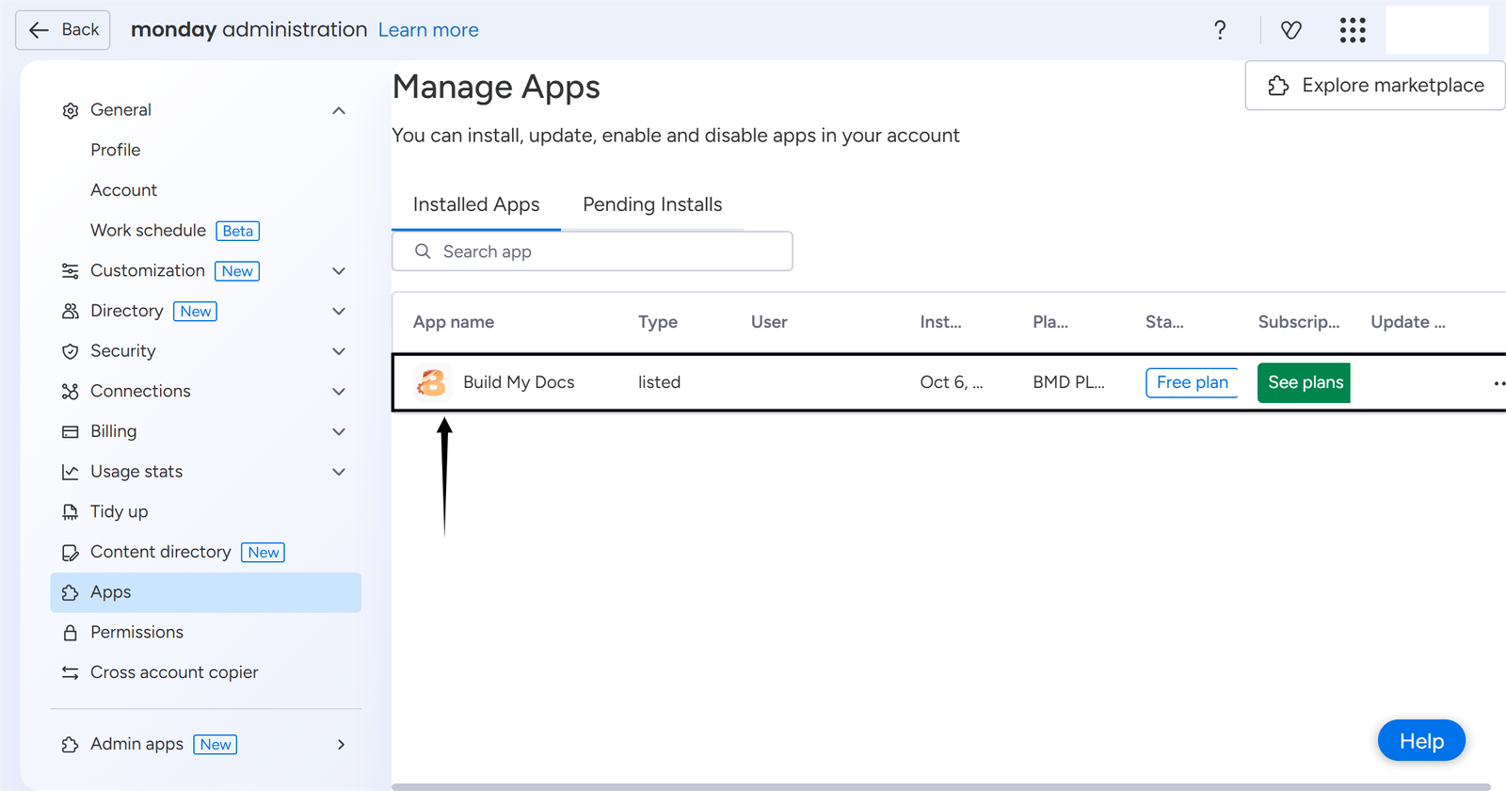Expand the Customization section chevron
Viewport: 1506px width, 791px height.
click(x=339, y=271)
